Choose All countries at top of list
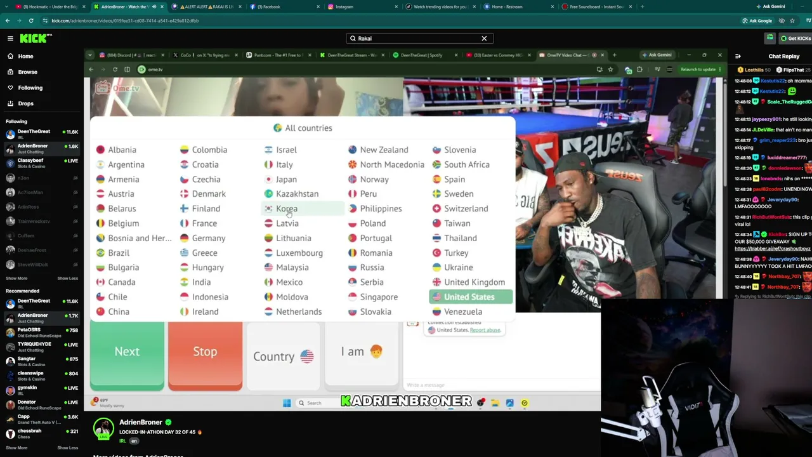Image resolution: width=812 pixels, height=457 pixels. click(303, 128)
